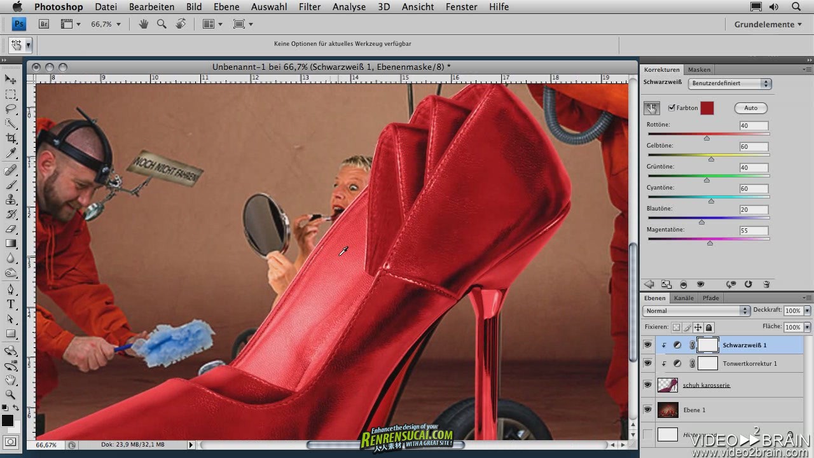Open the Normal blend mode dropdown
Viewport: 814px width, 458px height.
[696, 310]
